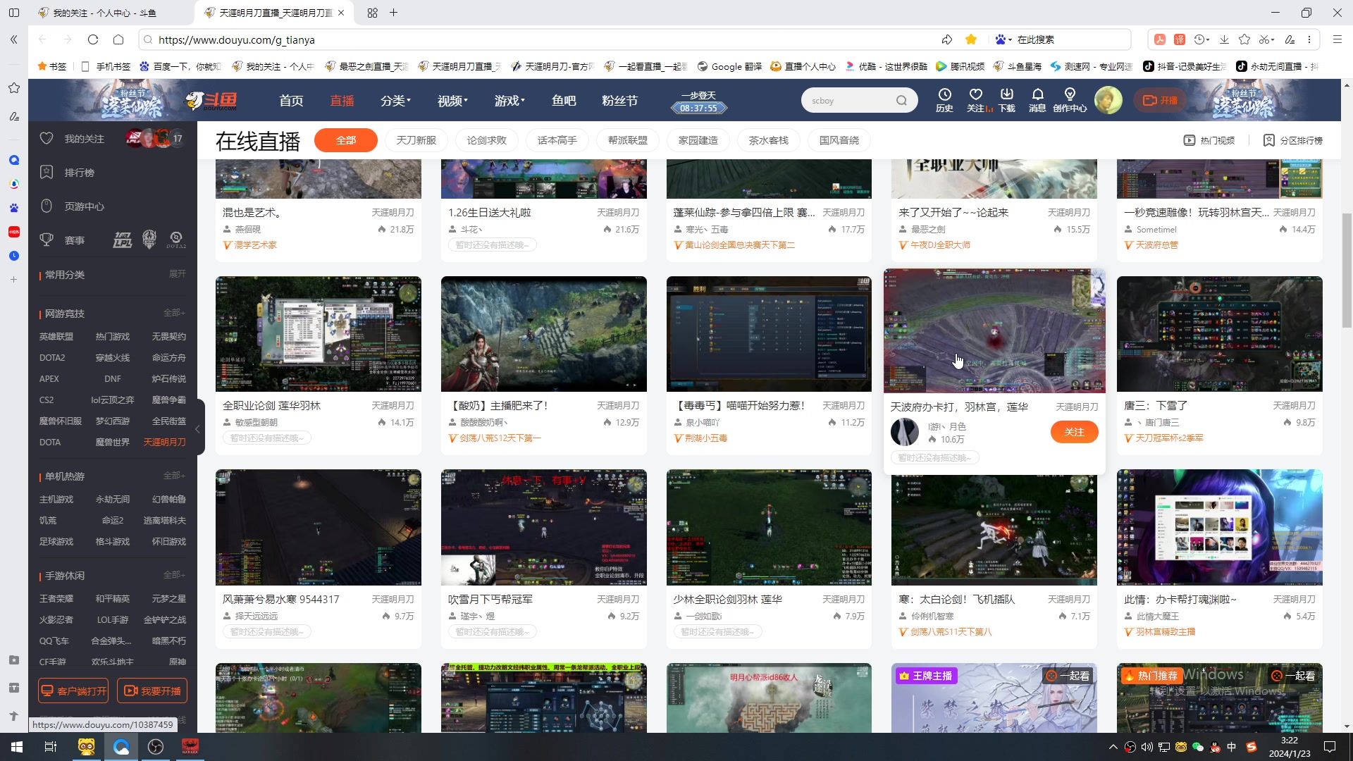Screen dimensions: 1353x761
Task: Open the Baidu paw icon in browser sidebar
Action: (x=14, y=208)
